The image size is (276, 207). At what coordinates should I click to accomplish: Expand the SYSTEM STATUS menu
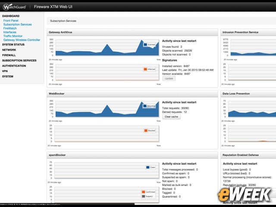(13, 45)
